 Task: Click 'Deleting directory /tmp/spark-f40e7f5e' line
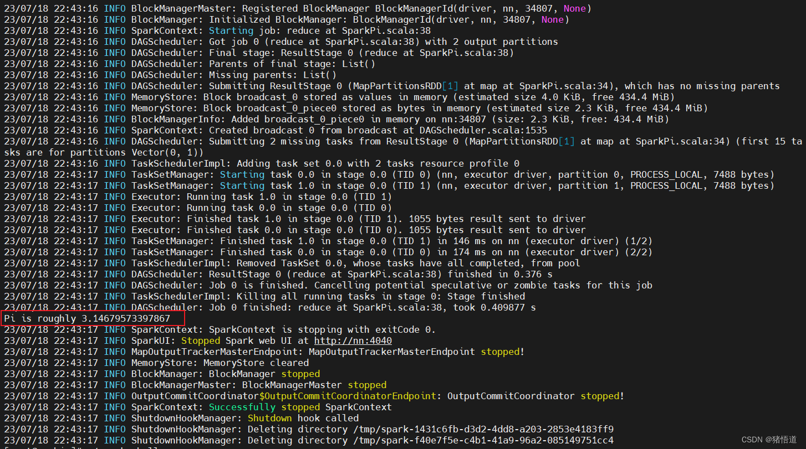309,440
